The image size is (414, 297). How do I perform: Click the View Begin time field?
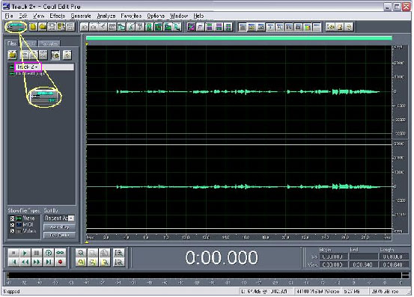point(334,264)
